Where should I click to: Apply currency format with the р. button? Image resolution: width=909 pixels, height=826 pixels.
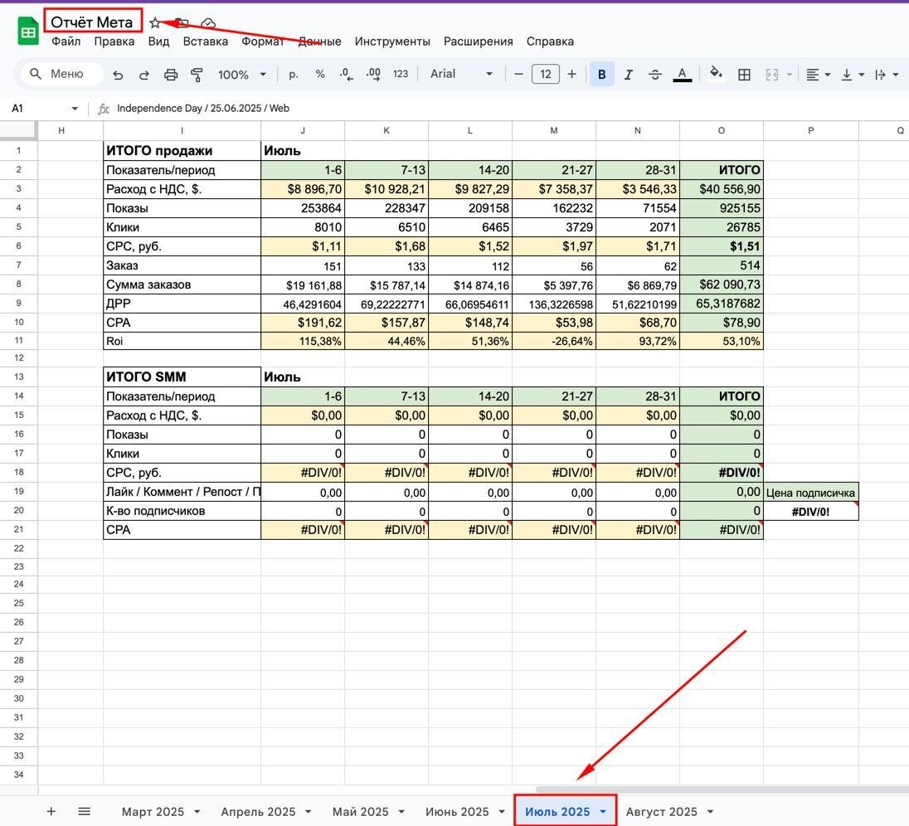[294, 74]
